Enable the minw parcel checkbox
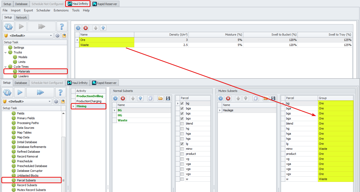This screenshot has height=192, width=360. click(182, 149)
